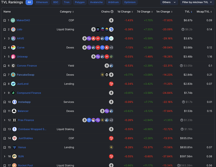Screen dimensions: 216x167
Task: Bookmark the JustLend protocol
Action: (4, 84)
